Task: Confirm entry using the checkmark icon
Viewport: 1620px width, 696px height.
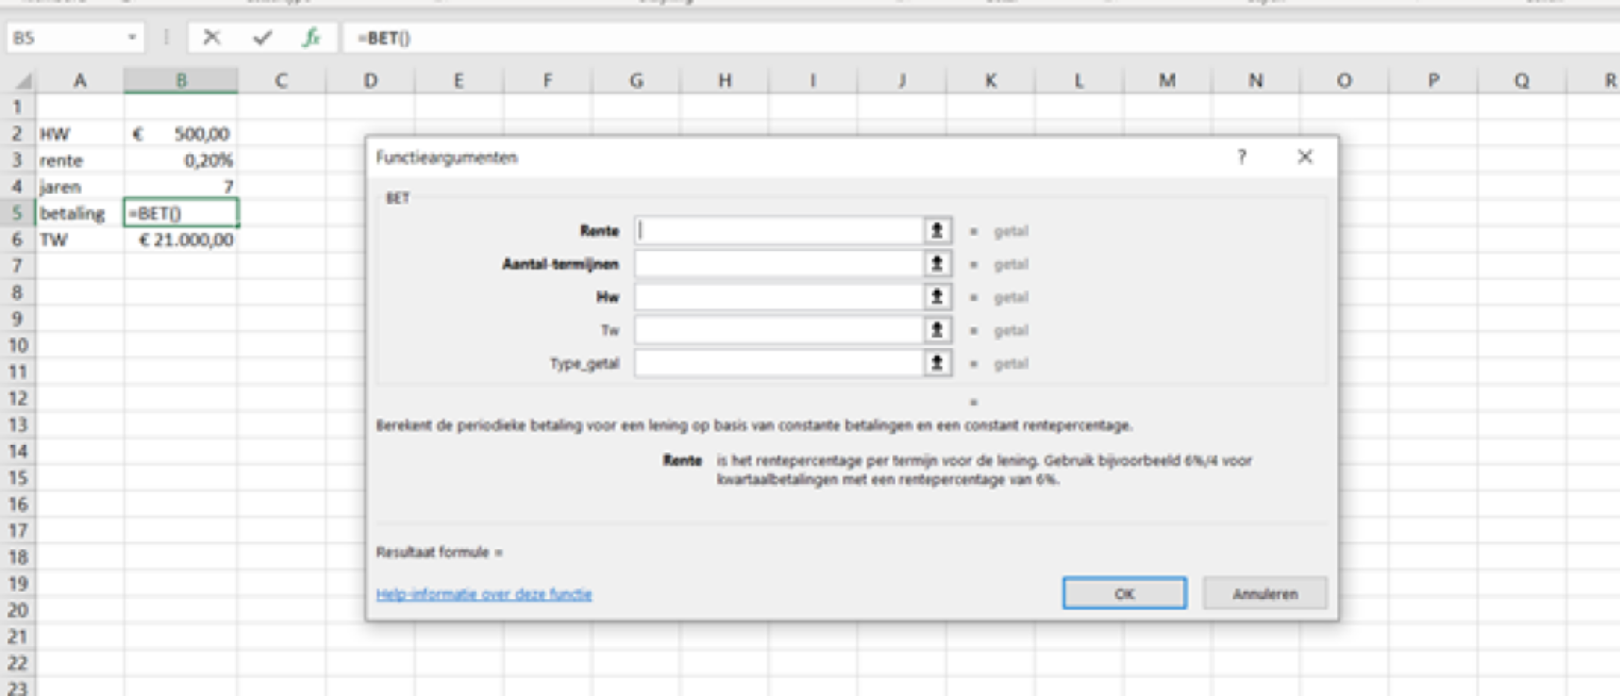Action: [261, 36]
